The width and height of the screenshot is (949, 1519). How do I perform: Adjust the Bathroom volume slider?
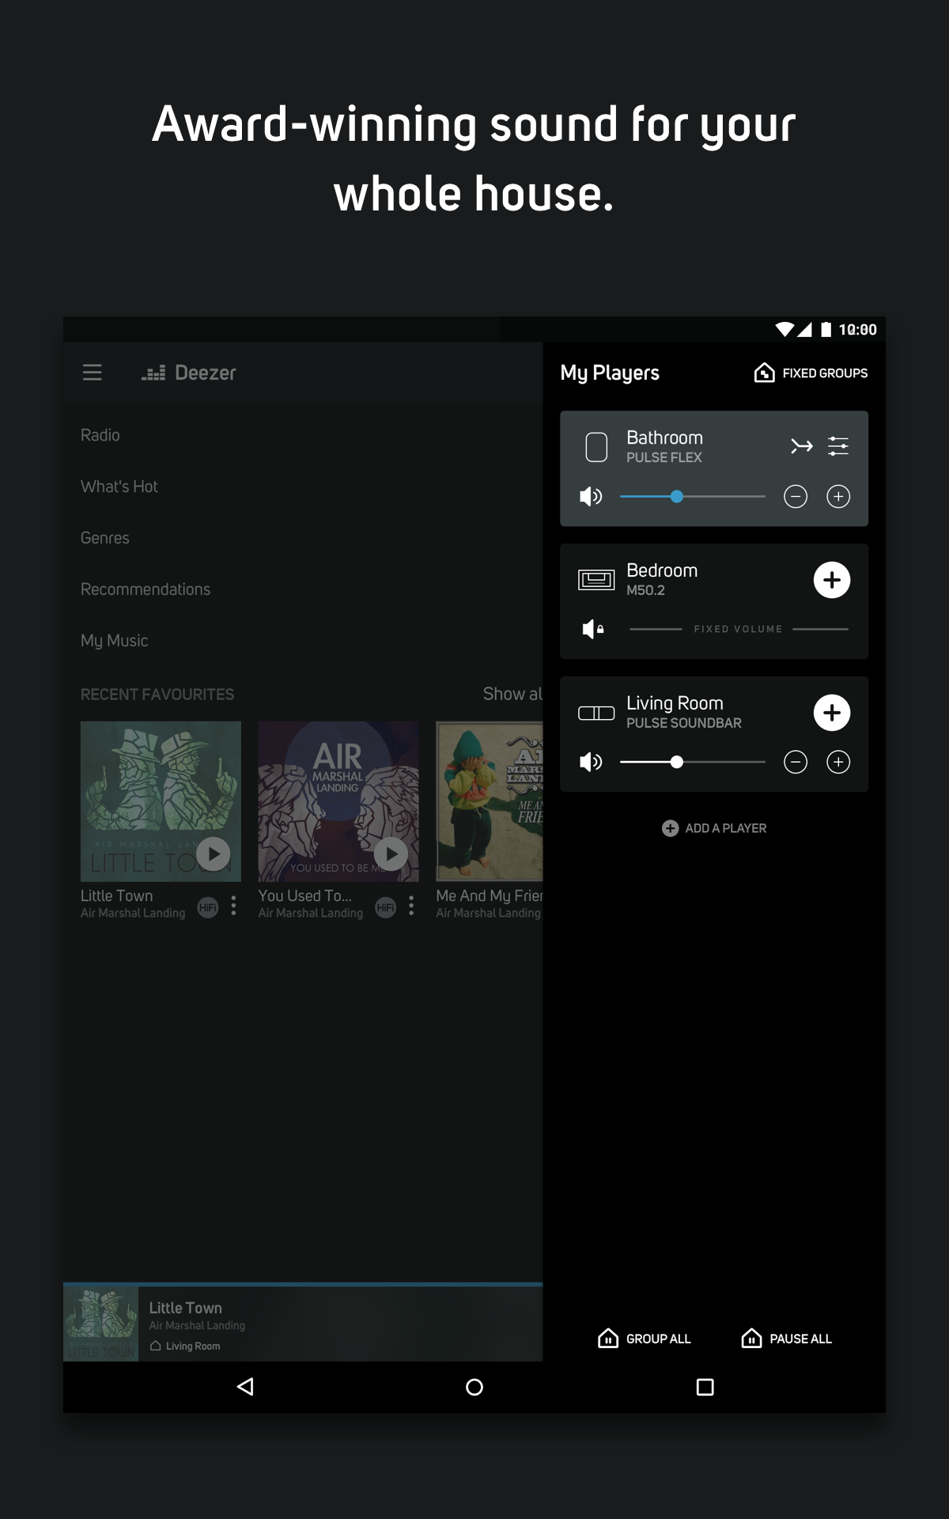(x=693, y=497)
